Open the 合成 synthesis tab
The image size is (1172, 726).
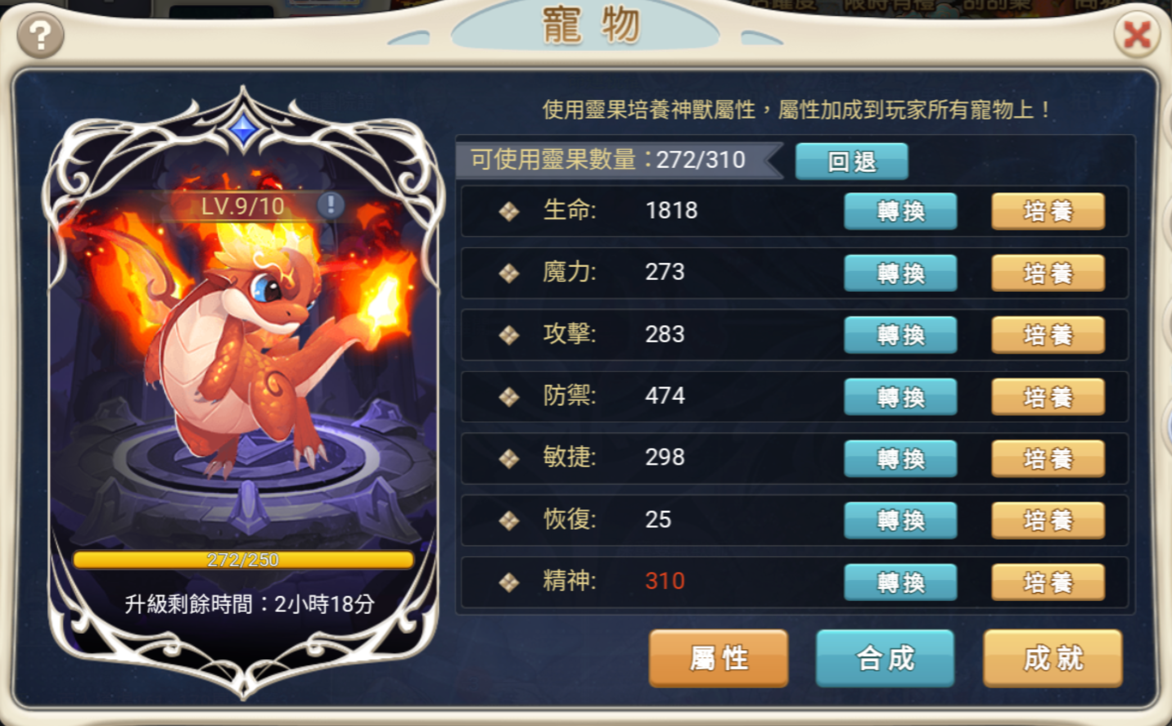click(x=885, y=659)
